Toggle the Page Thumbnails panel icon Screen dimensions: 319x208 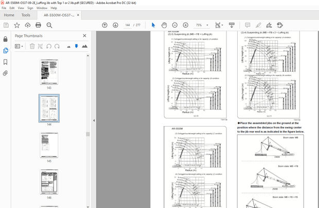(6, 50)
